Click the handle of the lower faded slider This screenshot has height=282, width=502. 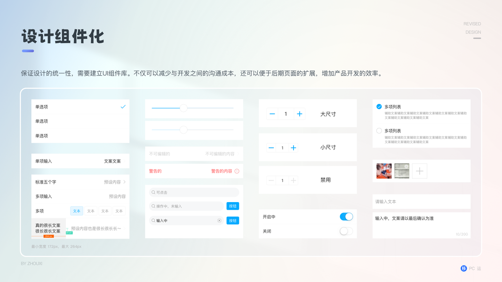183,130
